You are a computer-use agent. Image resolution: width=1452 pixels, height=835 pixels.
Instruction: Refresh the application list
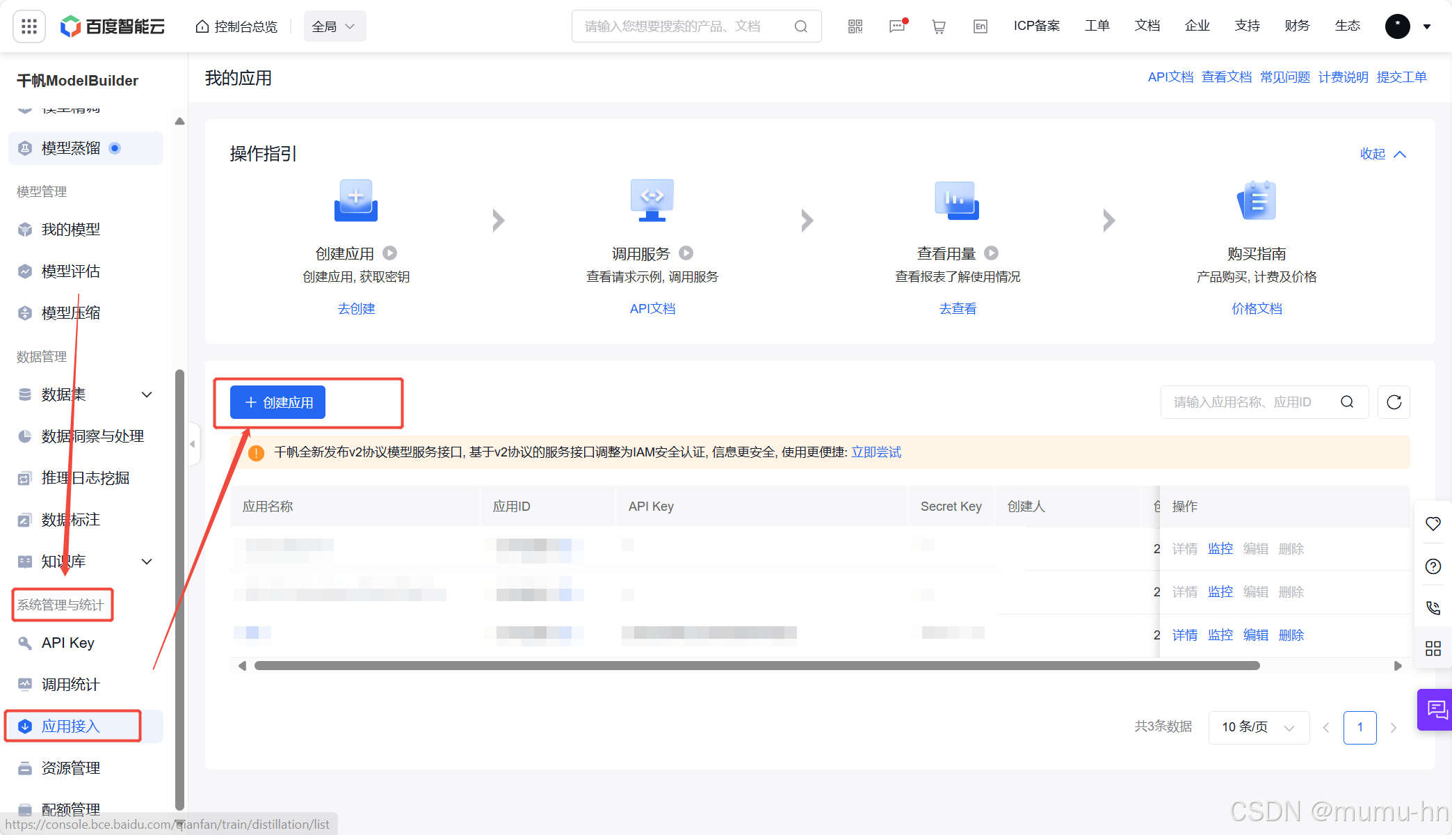1394,402
